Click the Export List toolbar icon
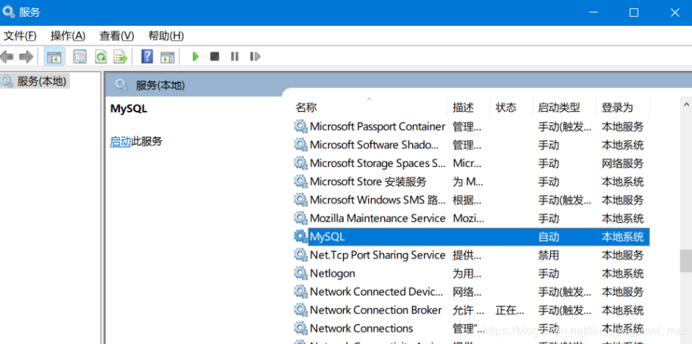Viewport: 692px width, 344px height. point(120,57)
